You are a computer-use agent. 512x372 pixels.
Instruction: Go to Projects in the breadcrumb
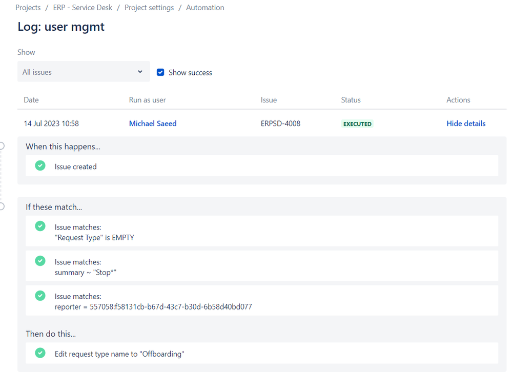point(28,8)
